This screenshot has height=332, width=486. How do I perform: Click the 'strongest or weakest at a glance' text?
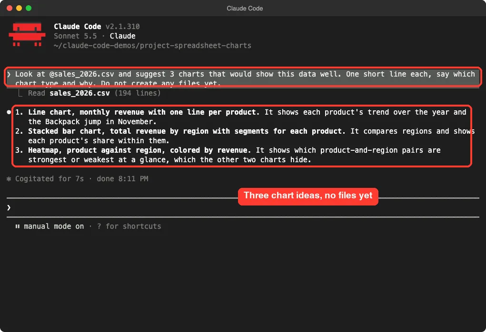point(99,160)
